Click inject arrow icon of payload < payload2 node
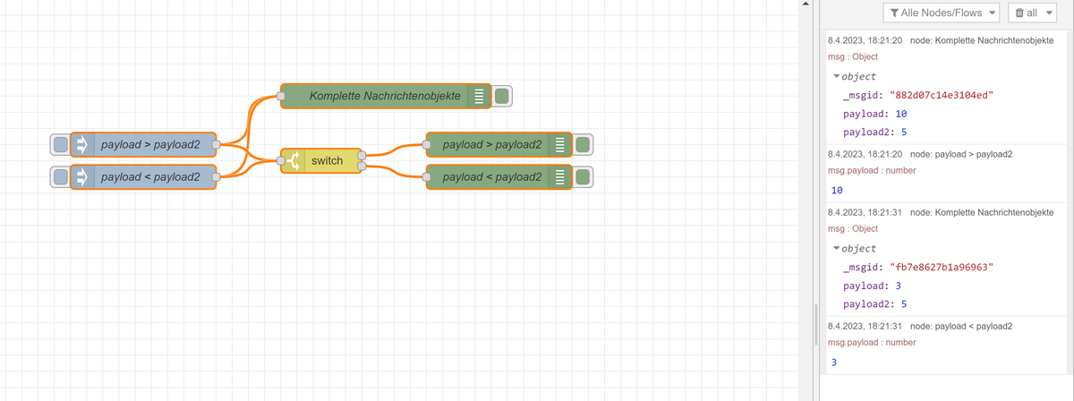The image size is (1074, 401). click(81, 177)
